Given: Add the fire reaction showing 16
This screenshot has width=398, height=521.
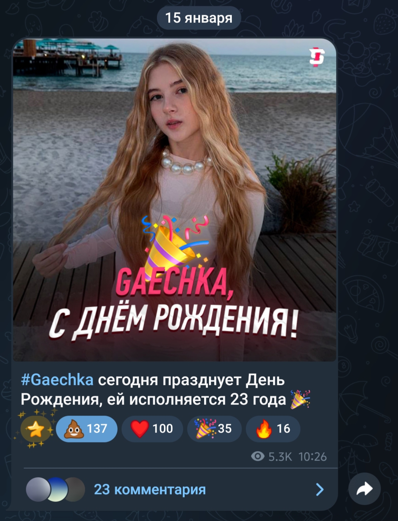Looking at the screenshot, I should [x=273, y=429].
